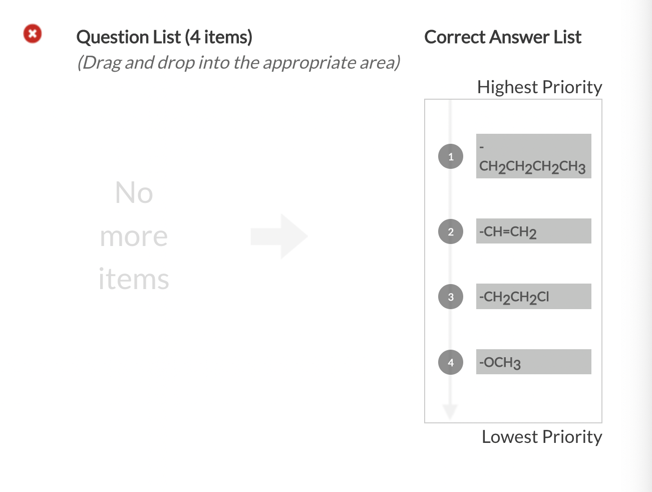Click the vertical priority line between 1 and 2
This screenshot has height=492, width=652.
(450, 194)
